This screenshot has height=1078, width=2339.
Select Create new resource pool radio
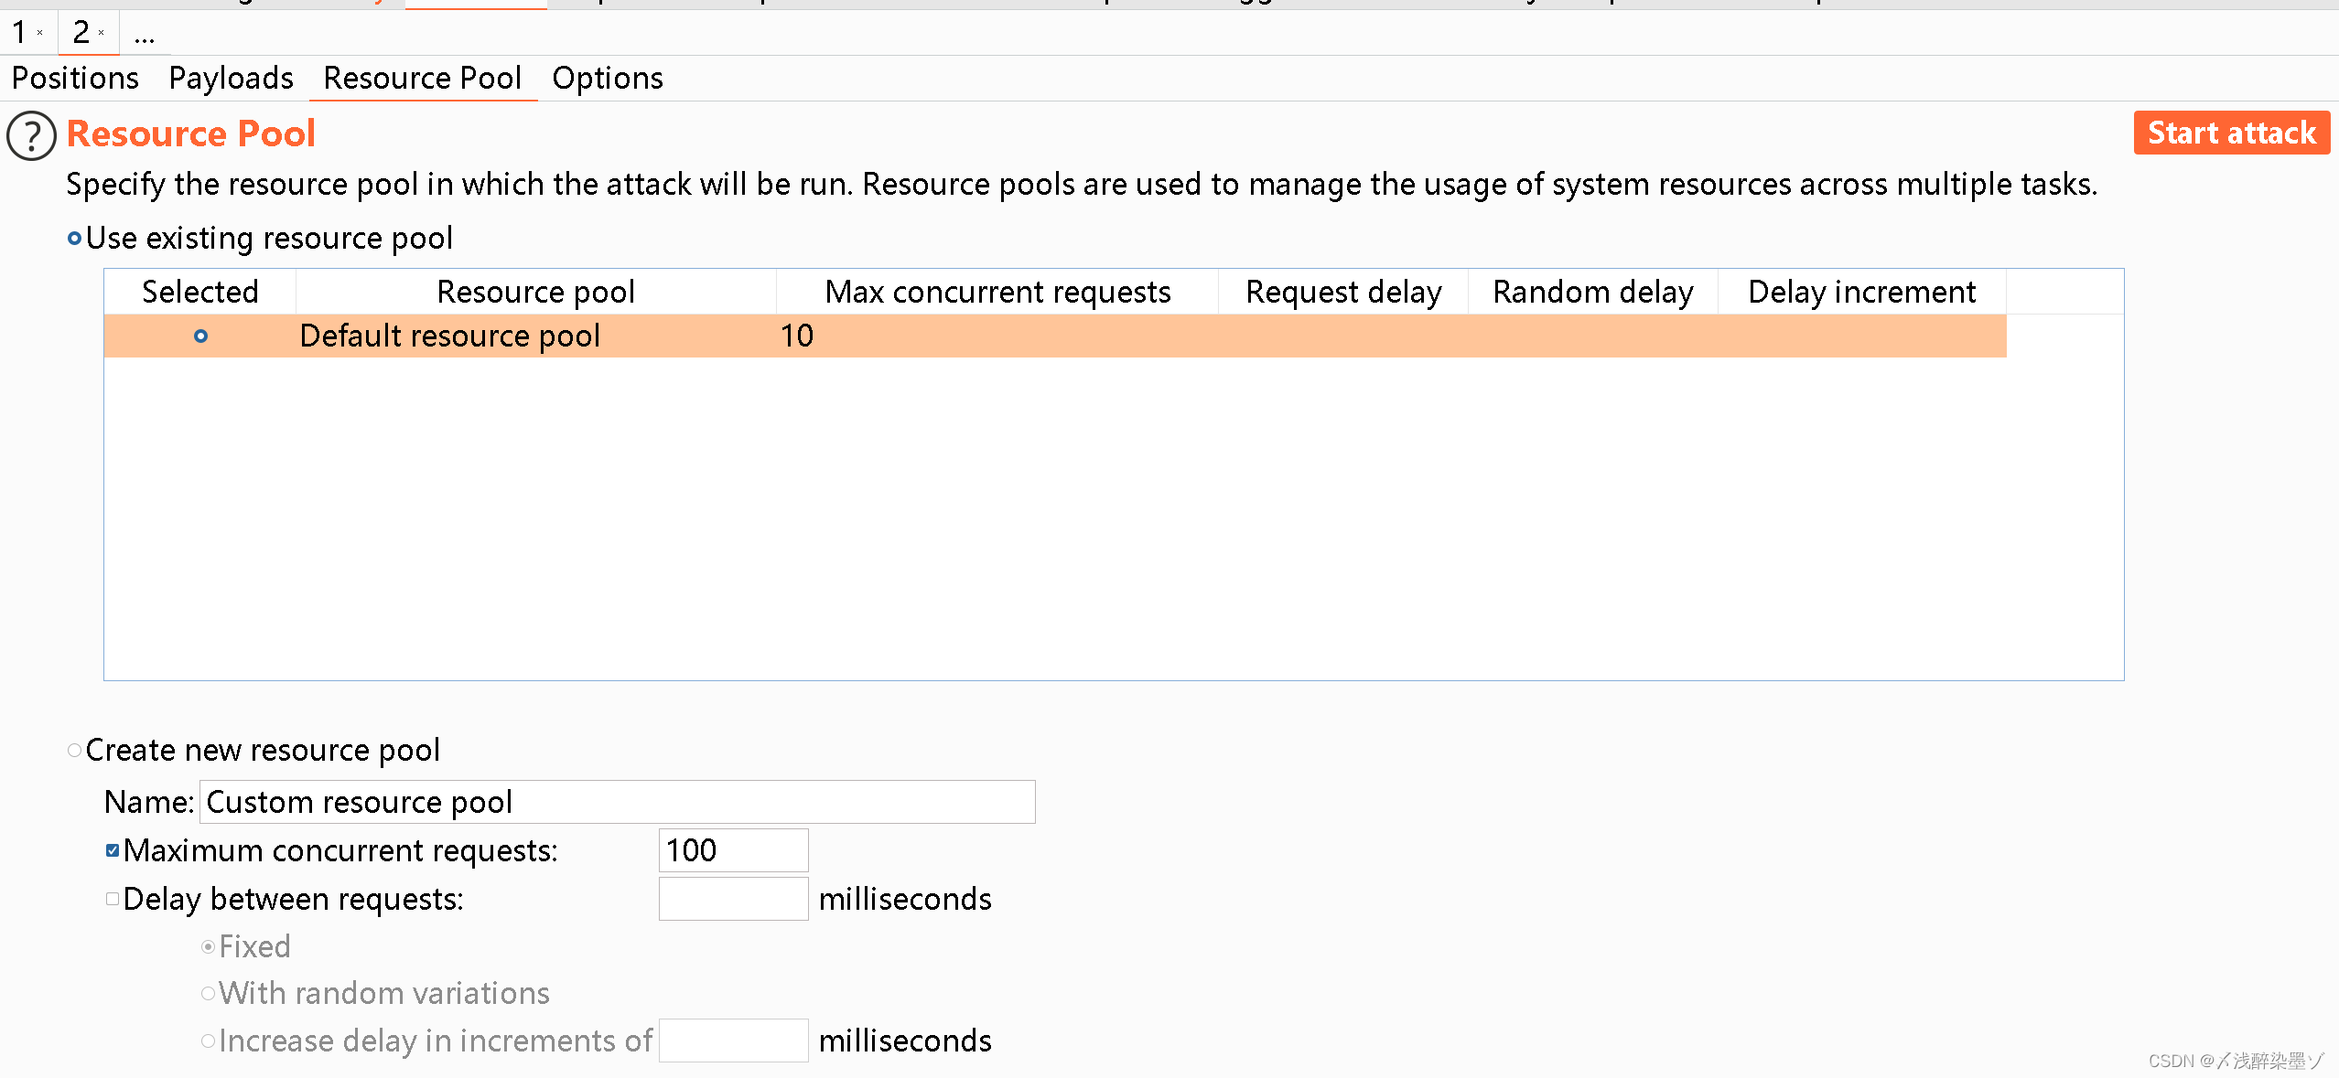75,751
